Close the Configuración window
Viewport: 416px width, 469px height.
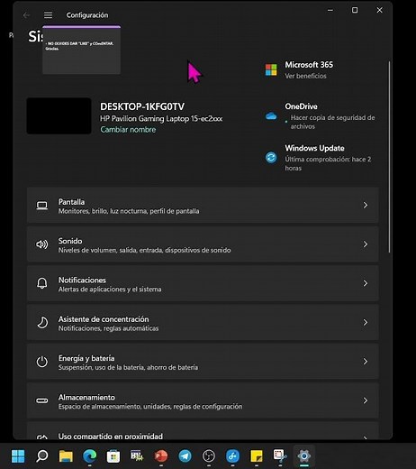click(379, 10)
